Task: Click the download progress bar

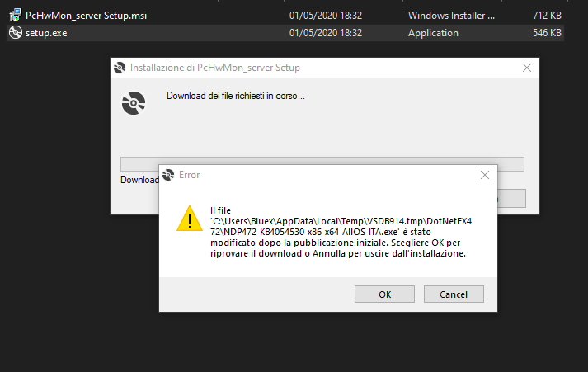Action: point(322,163)
